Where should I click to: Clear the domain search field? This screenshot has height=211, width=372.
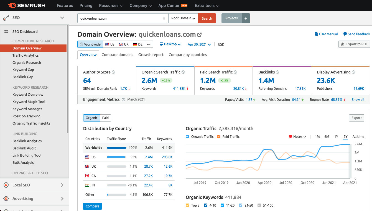click(x=164, y=19)
